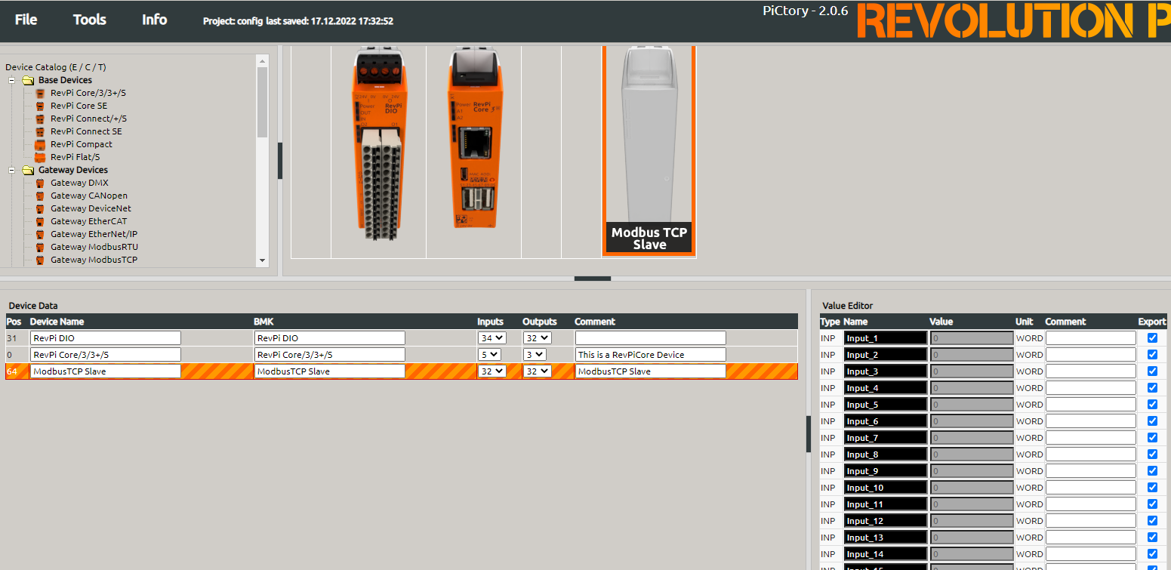
Task: Open Inputs dropdown for RevPi Core row
Action: point(489,355)
